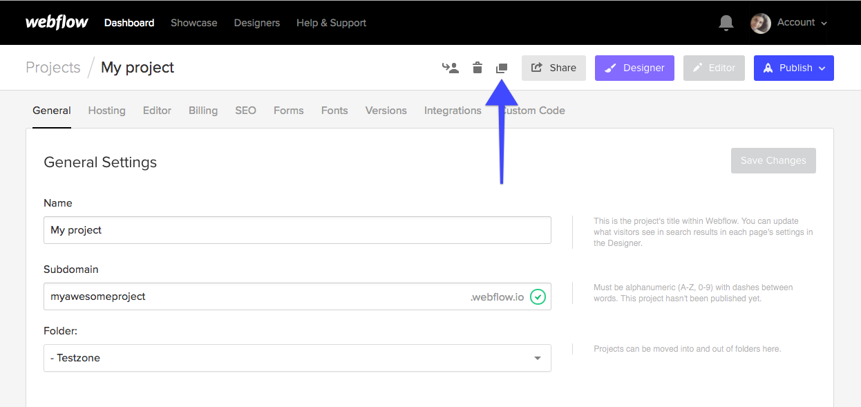The height and width of the screenshot is (407, 861).
Task: Focus the Subdomain input field
Action: (x=297, y=296)
